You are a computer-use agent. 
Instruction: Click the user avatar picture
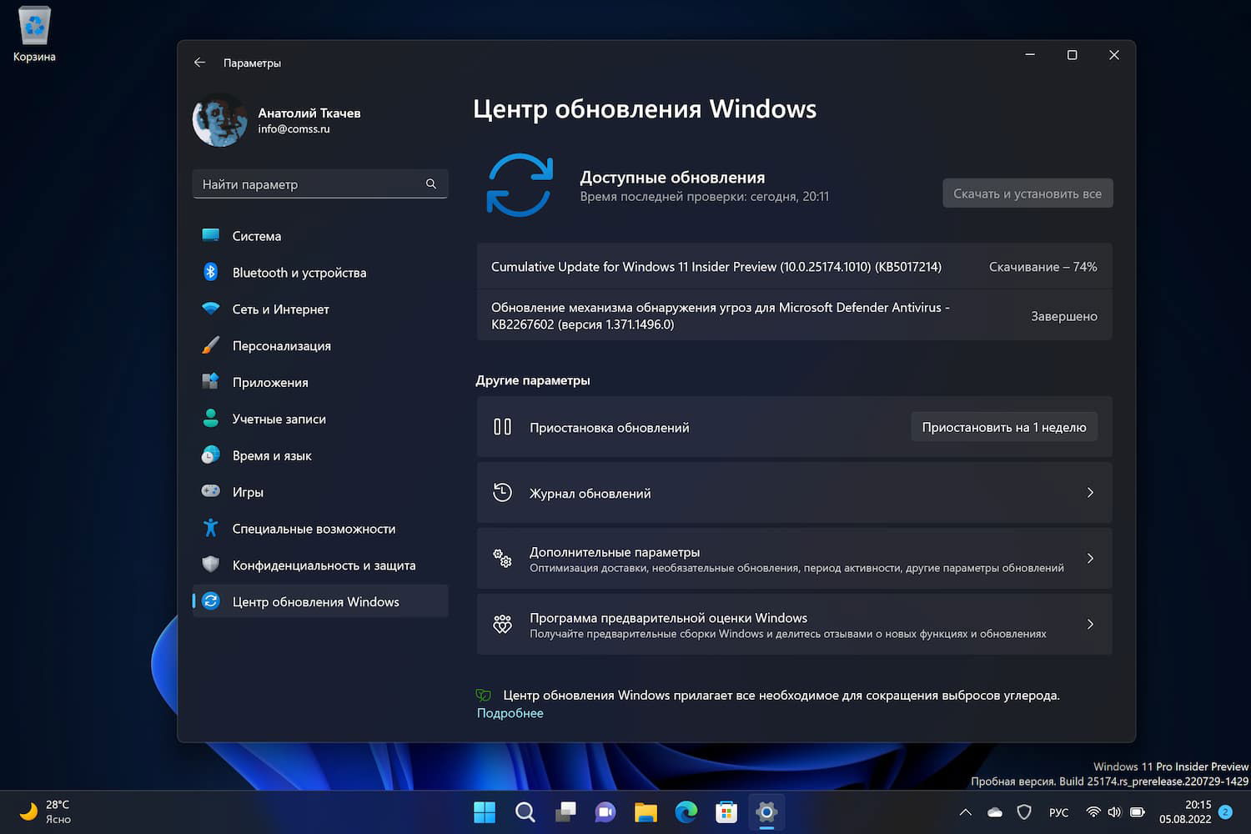pos(219,120)
